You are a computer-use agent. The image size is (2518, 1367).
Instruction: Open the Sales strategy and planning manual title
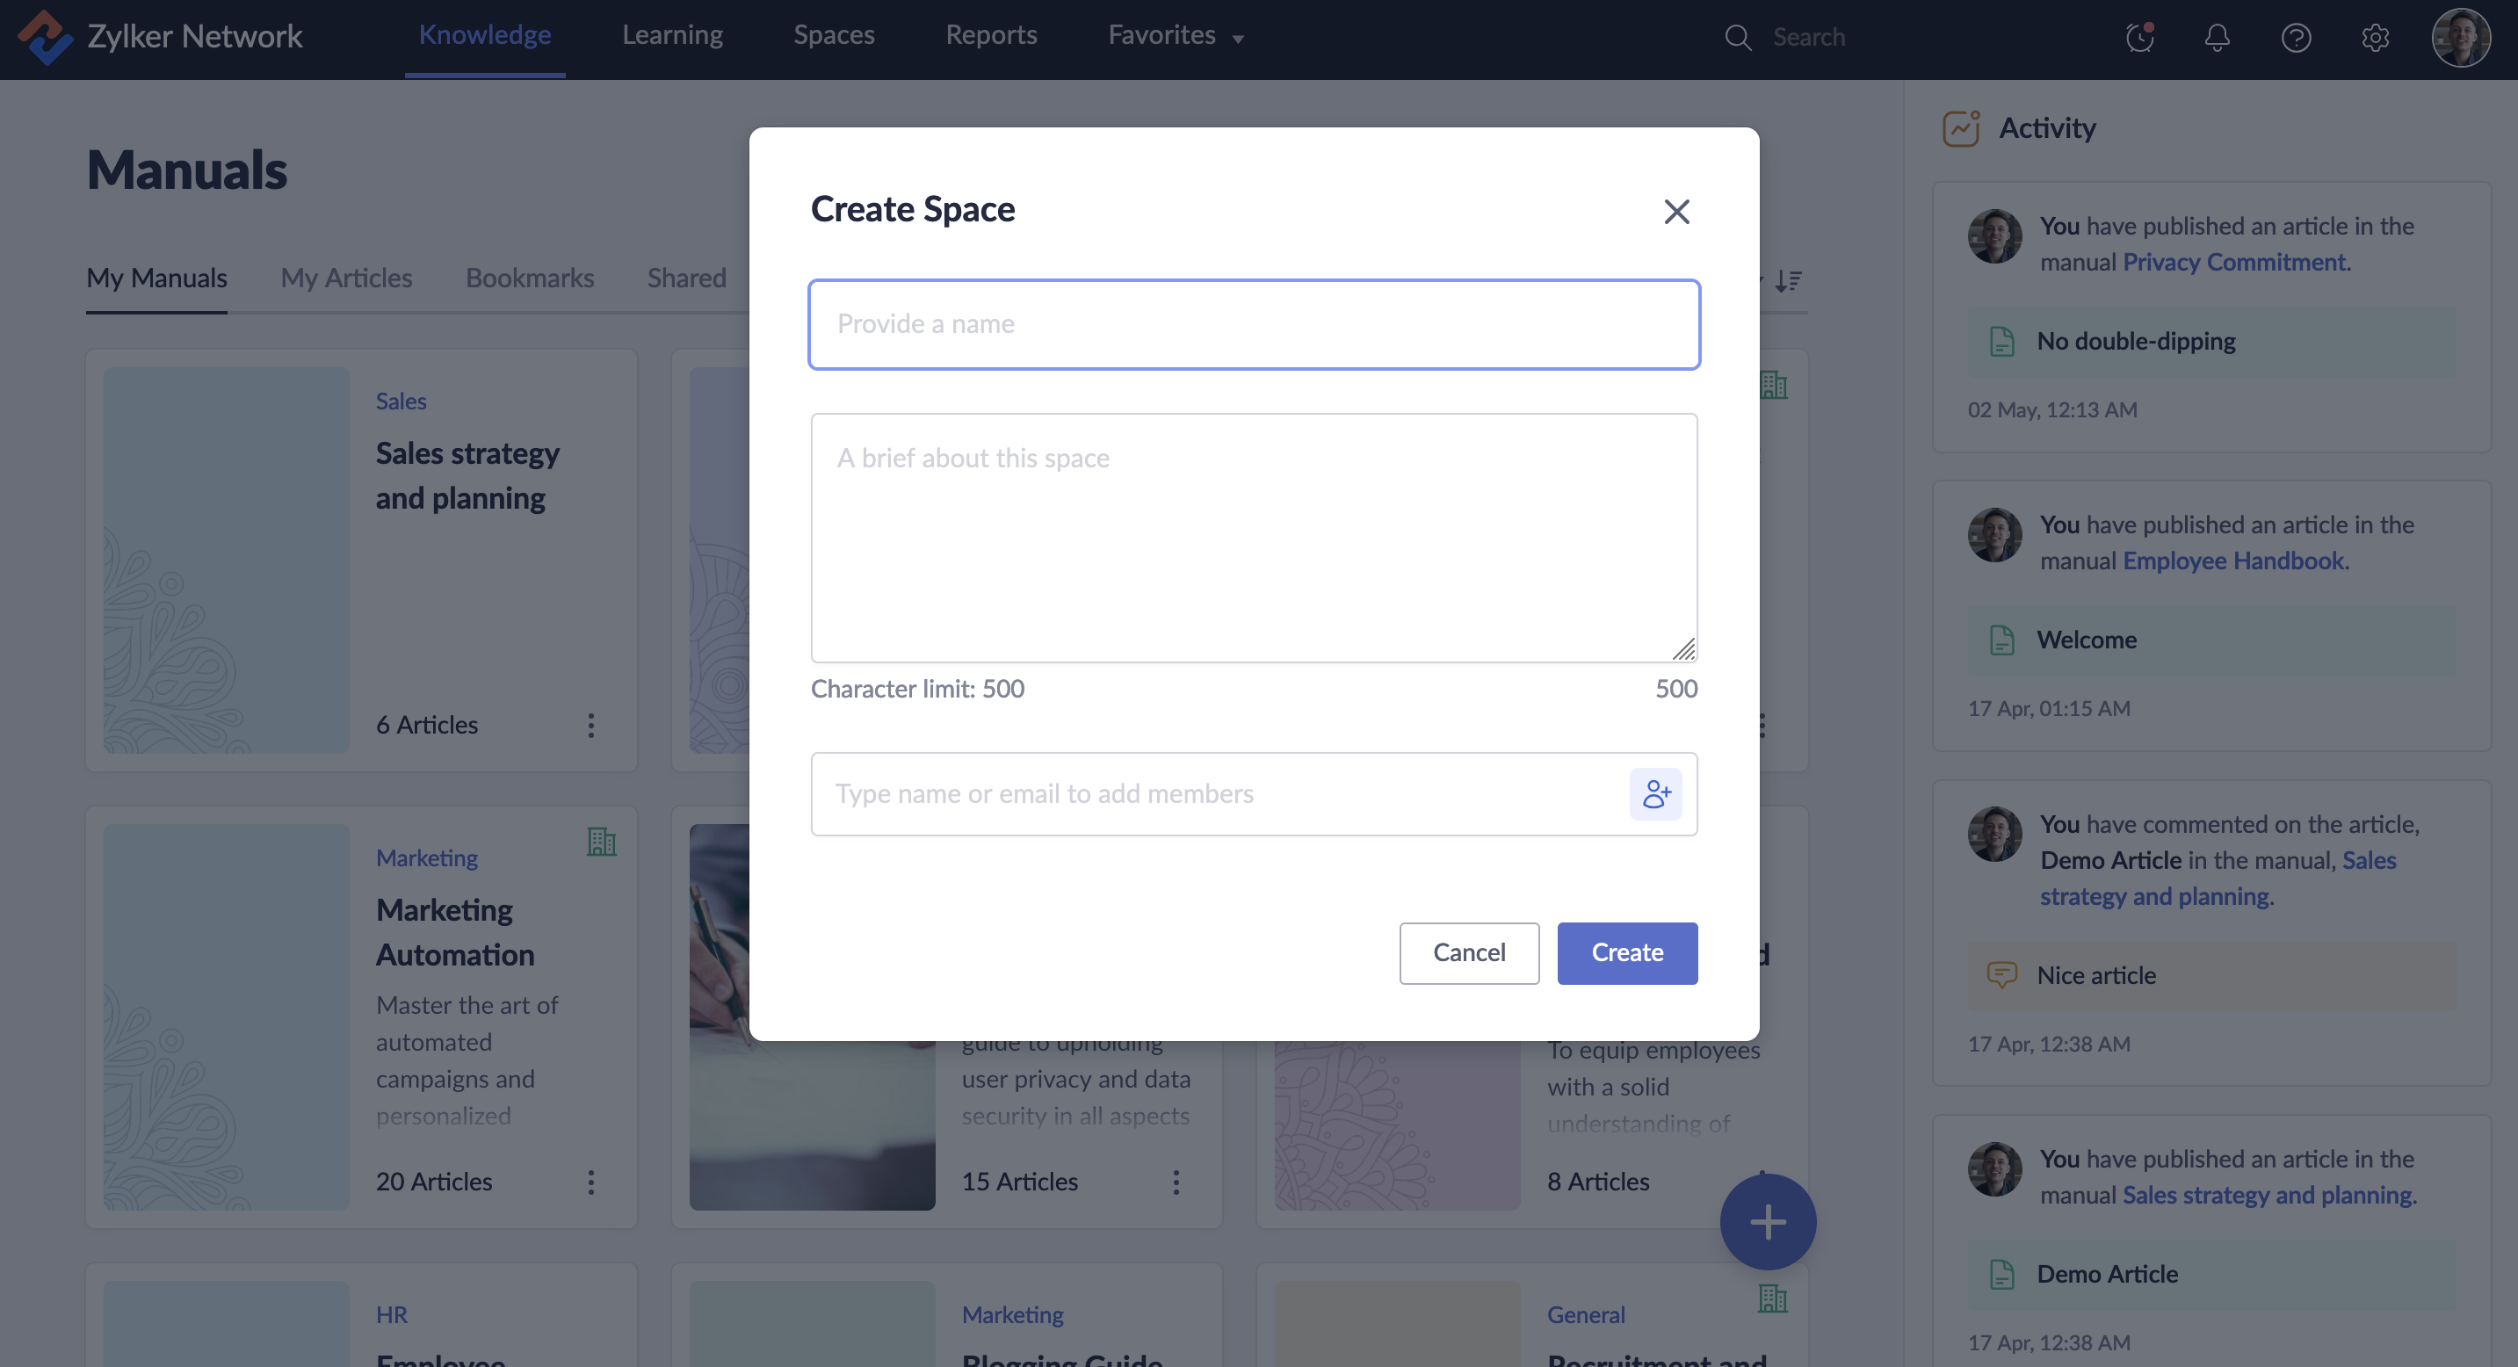tap(467, 476)
